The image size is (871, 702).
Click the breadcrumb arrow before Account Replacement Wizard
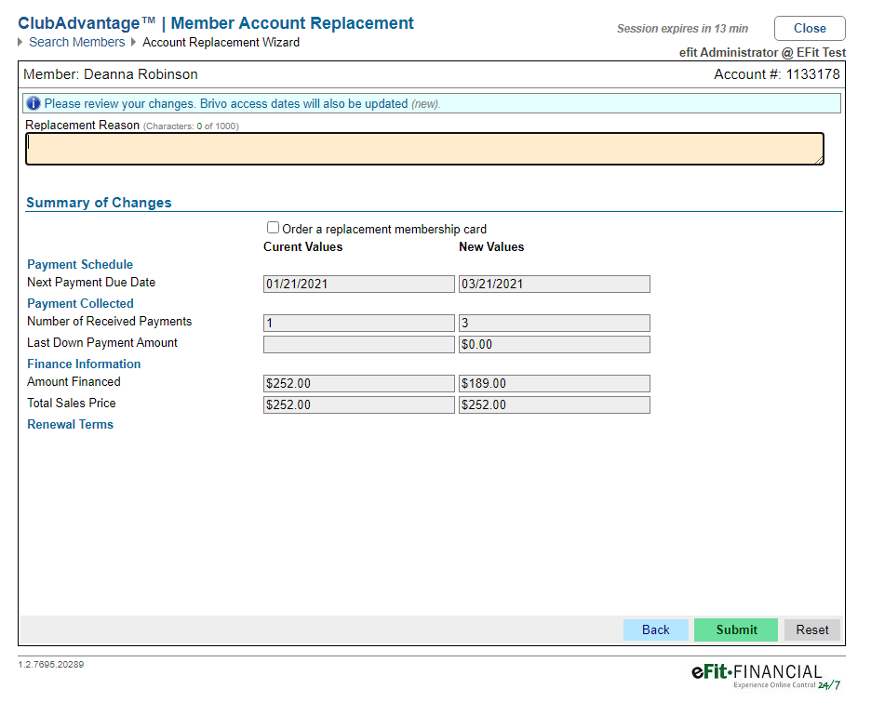click(x=133, y=42)
